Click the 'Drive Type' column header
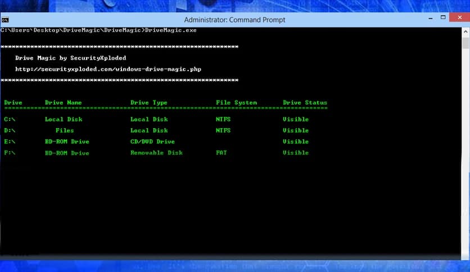 coord(149,102)
